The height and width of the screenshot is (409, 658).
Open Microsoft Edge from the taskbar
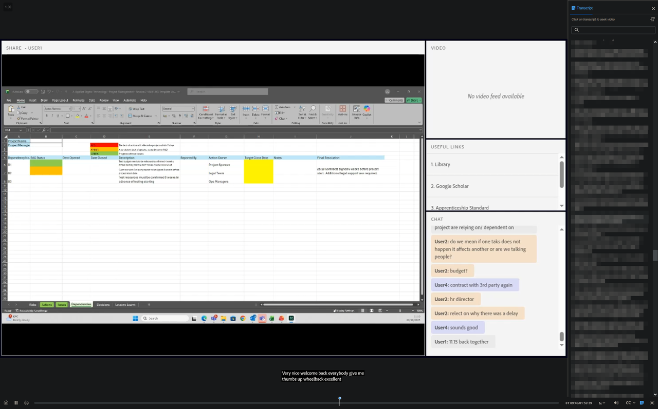[x=204, y=318]
